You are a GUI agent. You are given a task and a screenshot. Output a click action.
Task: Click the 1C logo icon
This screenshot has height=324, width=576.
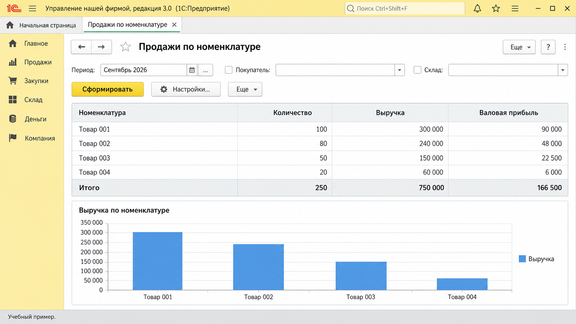pos(14,8)
